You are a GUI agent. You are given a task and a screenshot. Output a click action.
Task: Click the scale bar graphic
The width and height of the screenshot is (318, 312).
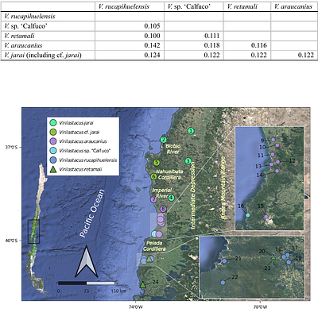tap(87, 283)
